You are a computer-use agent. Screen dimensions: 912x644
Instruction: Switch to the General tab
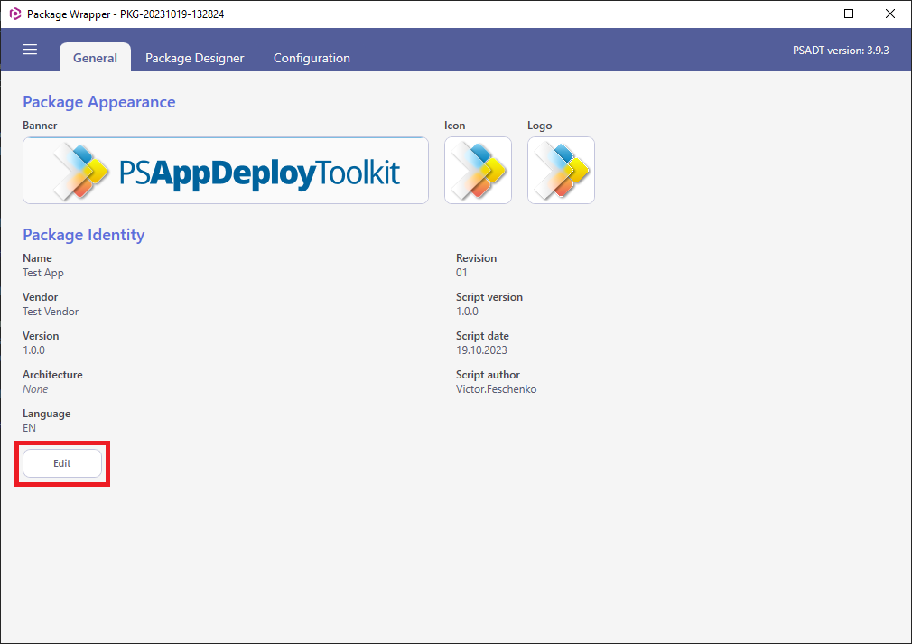pyautogui.click(x=95, y=58)
